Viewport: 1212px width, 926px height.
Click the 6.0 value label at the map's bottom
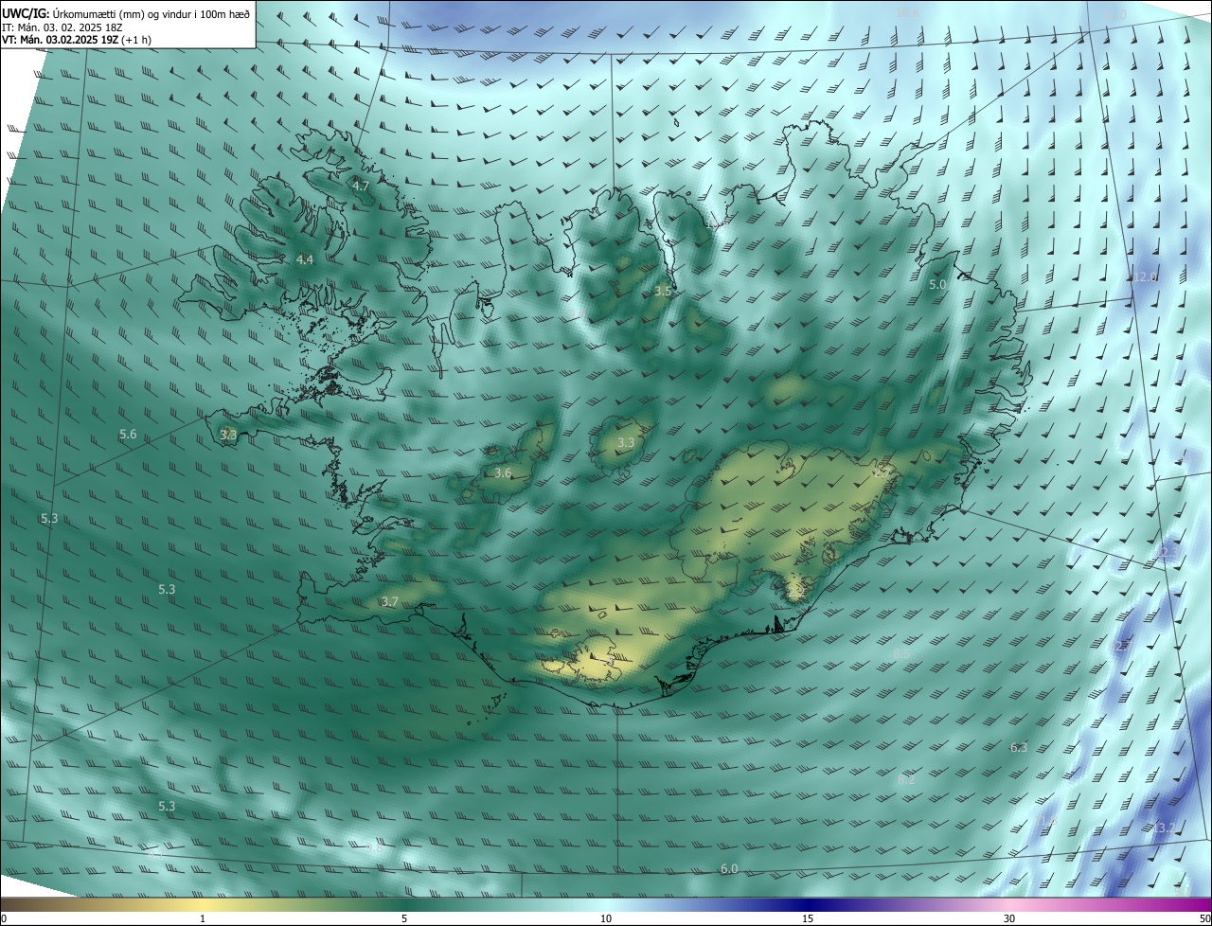729,869
